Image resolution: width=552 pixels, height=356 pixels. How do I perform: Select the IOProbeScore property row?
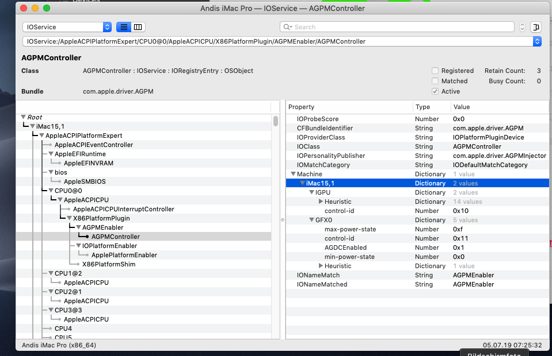click(417, 119)
